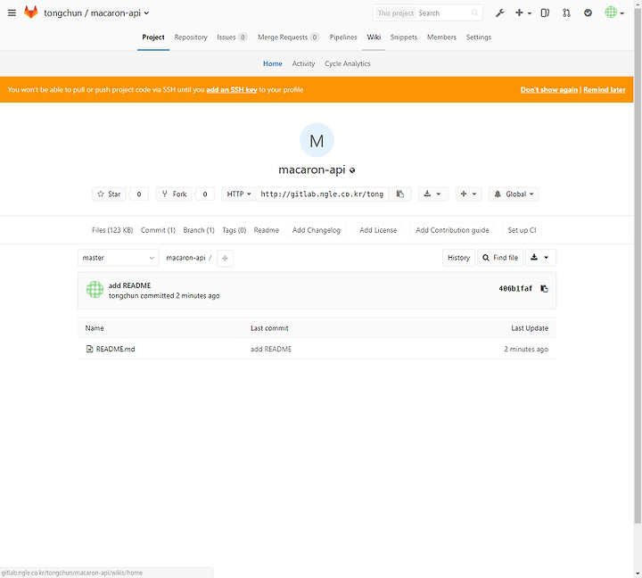Screen dimensions: 642x578
Task: Open the Readme link
Action: coord(266,230)
